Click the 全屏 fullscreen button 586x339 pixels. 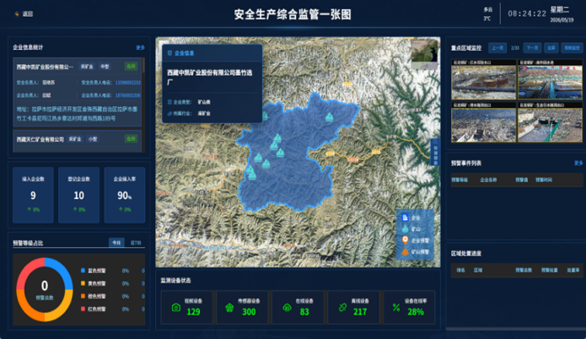click(551, 48)
